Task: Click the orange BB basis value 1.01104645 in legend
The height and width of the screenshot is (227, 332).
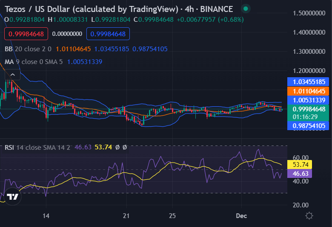Action: (73, 49)
